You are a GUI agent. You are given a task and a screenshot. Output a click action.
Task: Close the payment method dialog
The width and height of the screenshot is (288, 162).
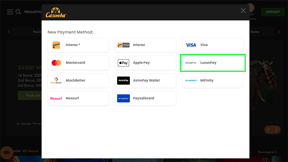point(243,11)
